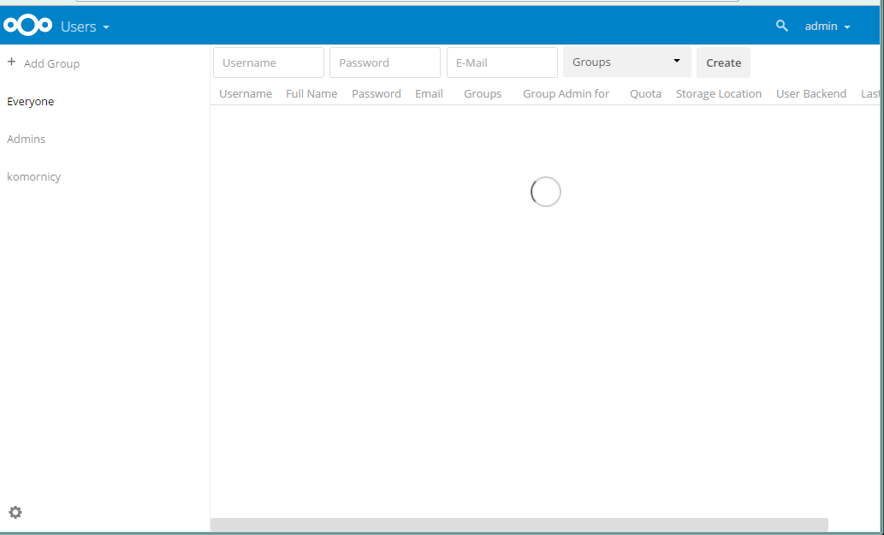The width and height of the screenshot is (884, 535).
Task: Open the Groups selection dropdown
Action: tap(627, 62)
